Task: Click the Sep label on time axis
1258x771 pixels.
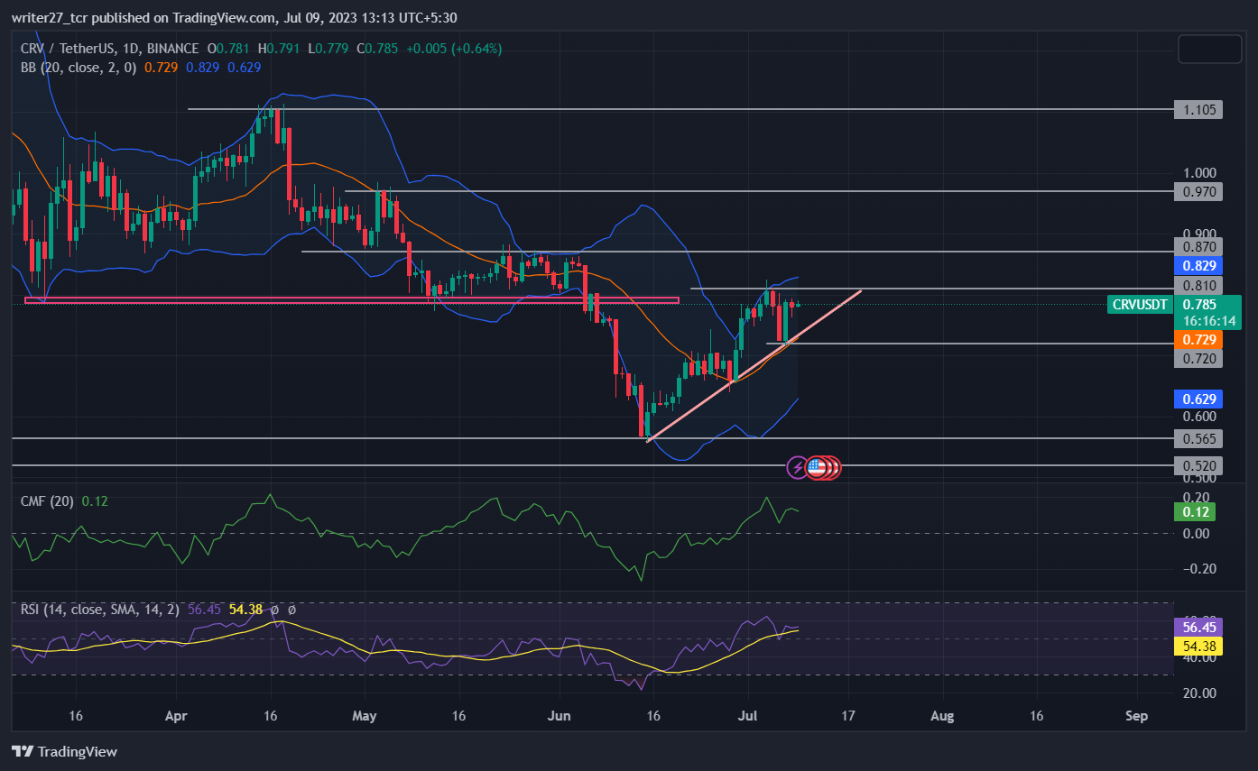Action: click(x=1137, y=716)
